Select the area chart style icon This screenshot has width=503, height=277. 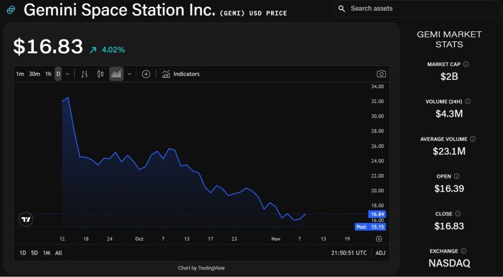pyautogui.click(x=116, y=74)
